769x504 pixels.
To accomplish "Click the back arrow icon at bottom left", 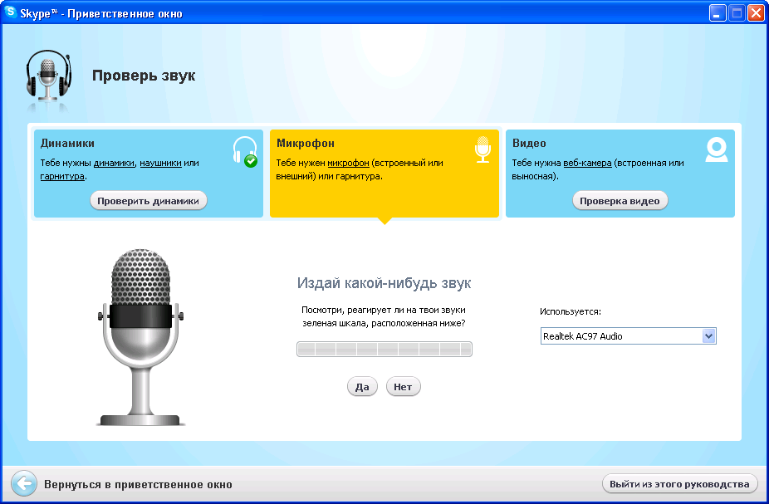I will click(24, 482).
